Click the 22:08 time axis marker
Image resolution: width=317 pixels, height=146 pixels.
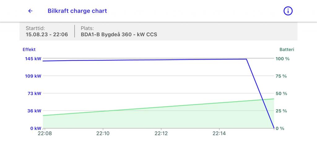pyautogui.click(x=45, y=134)
